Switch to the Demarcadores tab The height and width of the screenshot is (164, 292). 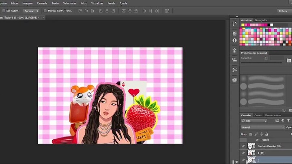[273, 115]
